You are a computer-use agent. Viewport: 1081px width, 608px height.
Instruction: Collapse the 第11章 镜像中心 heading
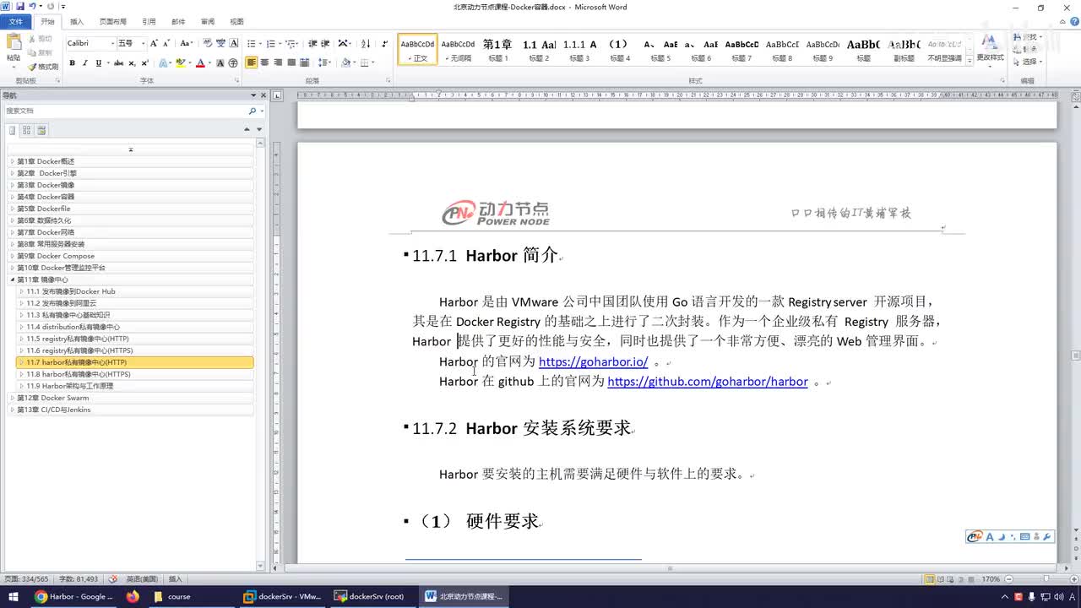[12, 280]
